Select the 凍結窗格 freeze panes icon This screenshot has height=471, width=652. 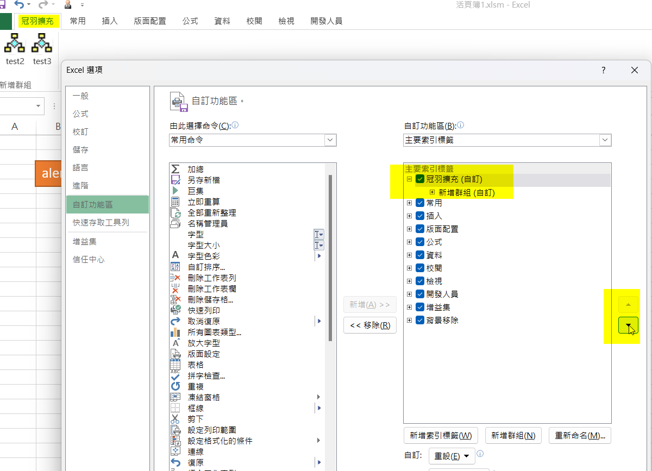175,397
